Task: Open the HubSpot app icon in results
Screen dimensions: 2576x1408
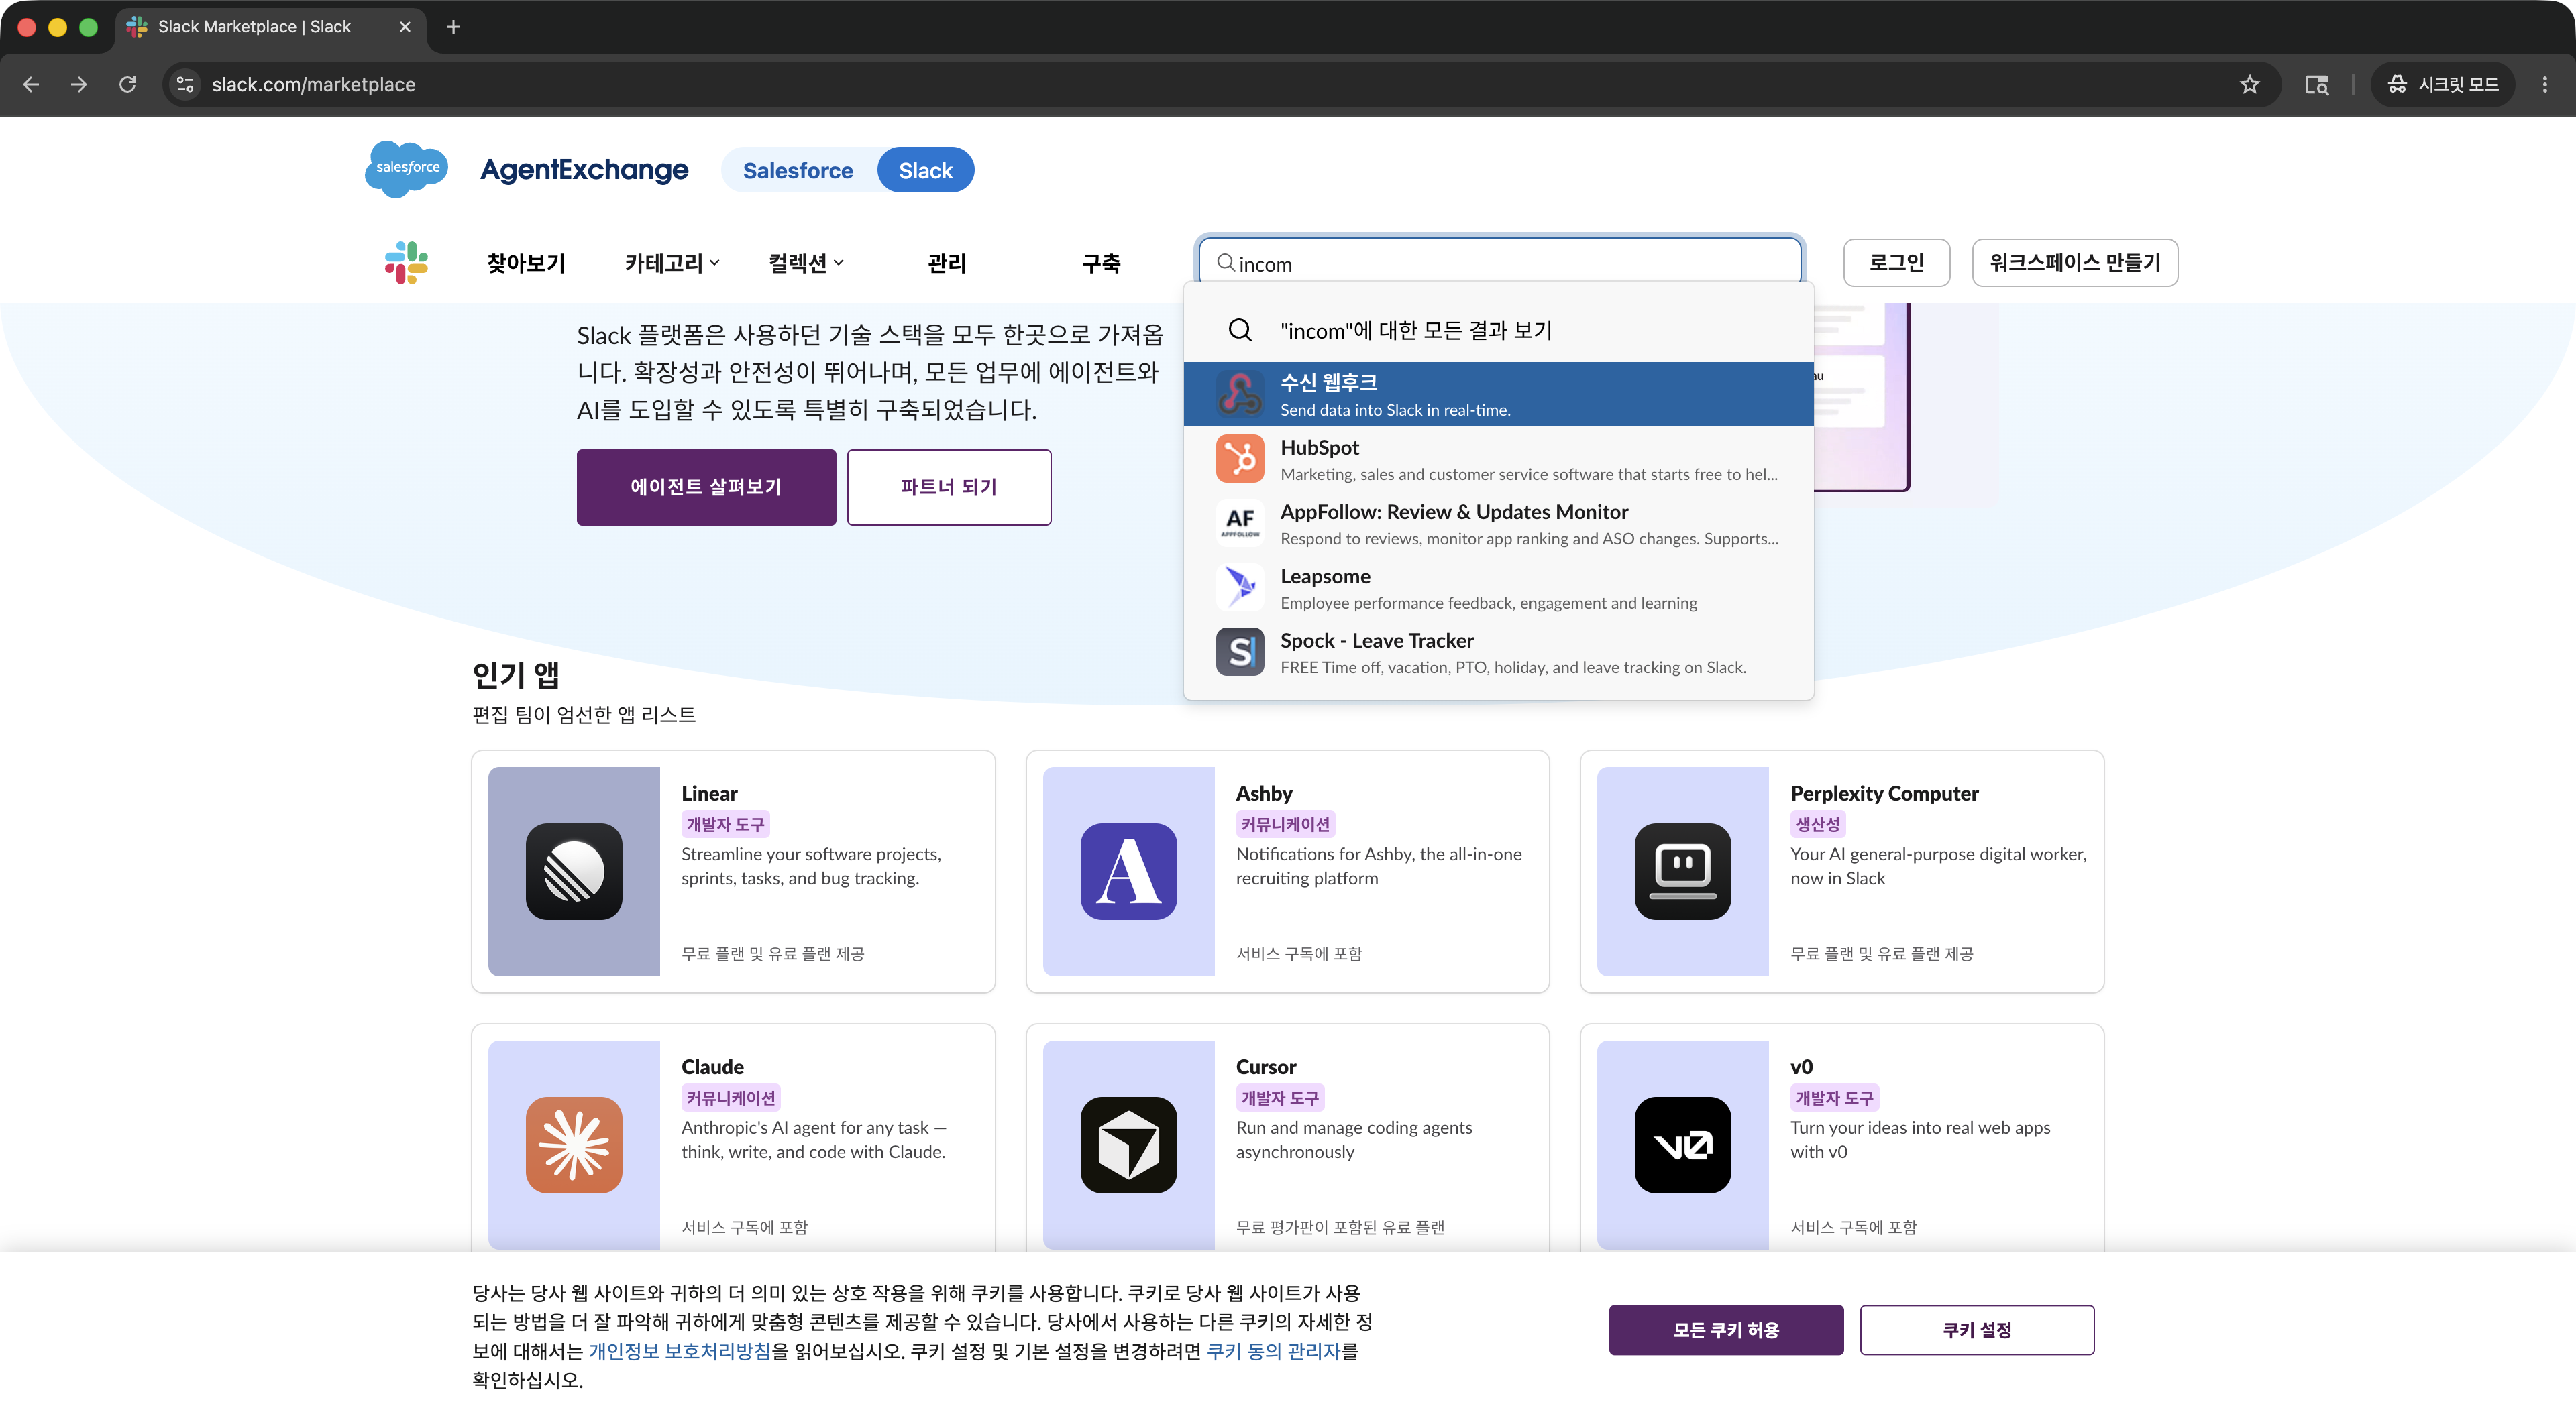Action: 1240,459
